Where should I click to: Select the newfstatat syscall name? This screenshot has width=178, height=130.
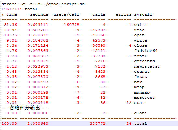coord(147,66)
